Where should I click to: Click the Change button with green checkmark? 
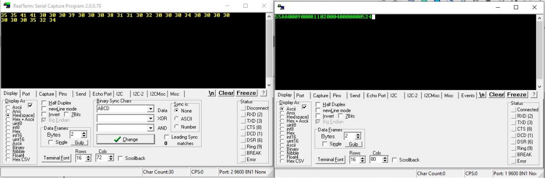pos(125,139)
